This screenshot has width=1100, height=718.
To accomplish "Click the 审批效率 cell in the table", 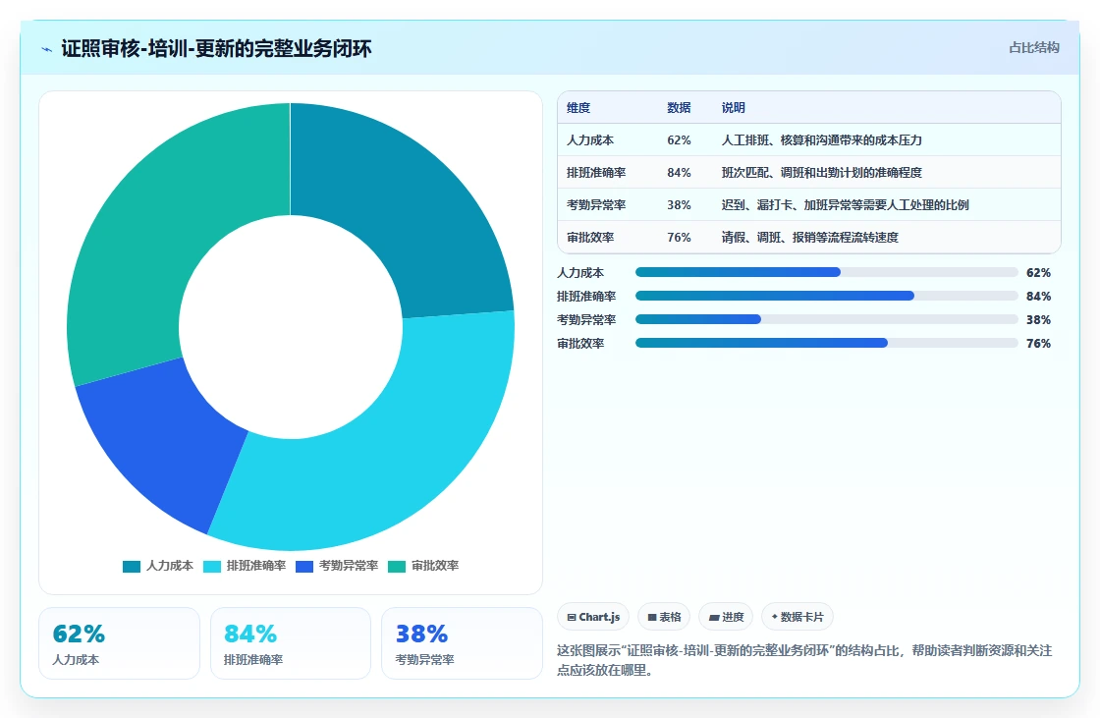I will pyautogui.click(x=590, y=238).
